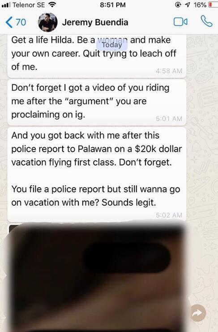Select the 'Get a life Hilda' message

97,56
